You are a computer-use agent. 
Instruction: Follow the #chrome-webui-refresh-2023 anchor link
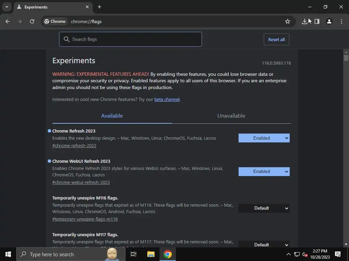pyautogui.click(x=81, y=182)
